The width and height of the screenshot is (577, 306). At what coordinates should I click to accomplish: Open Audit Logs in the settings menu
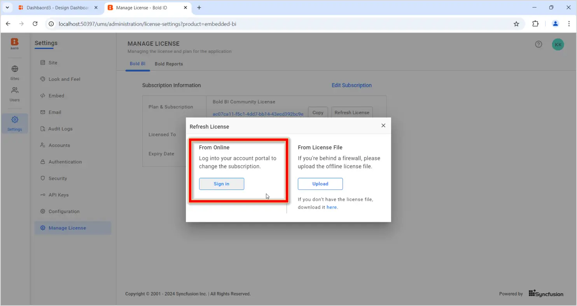coord(60,129)
